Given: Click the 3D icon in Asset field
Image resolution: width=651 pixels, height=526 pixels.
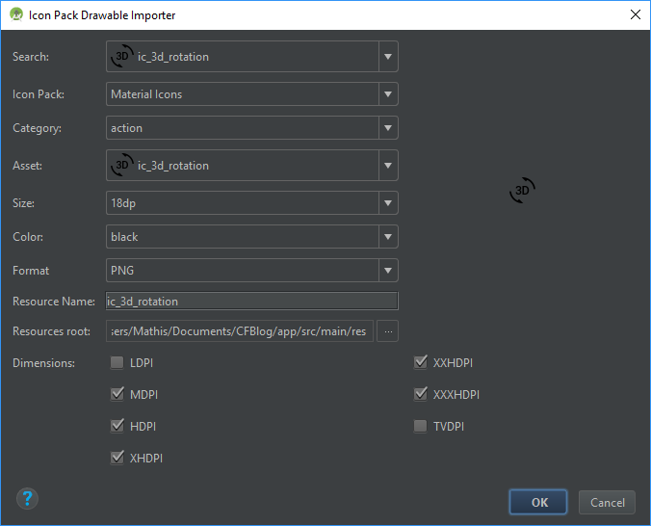Looking at the screenshot, I should [x=122, y=165].
